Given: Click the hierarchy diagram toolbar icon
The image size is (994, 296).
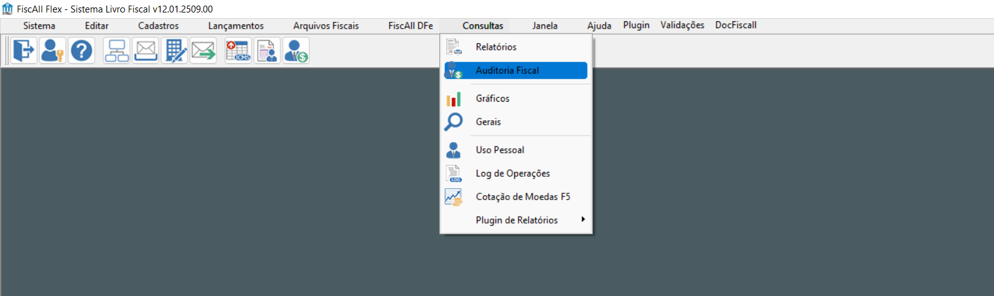Looking at the screenshot, I should [x=117, y=50].
